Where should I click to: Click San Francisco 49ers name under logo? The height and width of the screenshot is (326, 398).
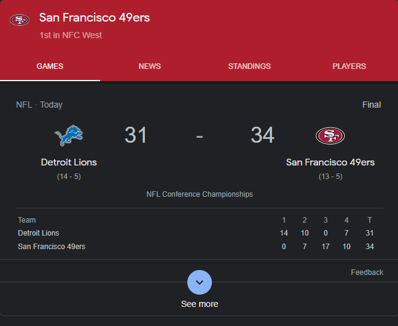coord(330,162)
